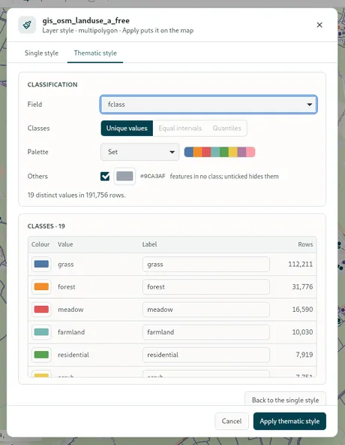
Task: Open the Field dropdown showing fclass
Action: point(208,104)
